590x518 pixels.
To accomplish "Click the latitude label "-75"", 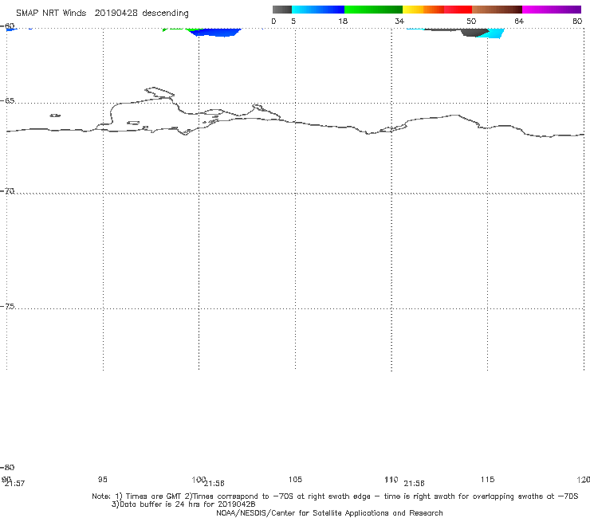I will [x=7, y=306].
